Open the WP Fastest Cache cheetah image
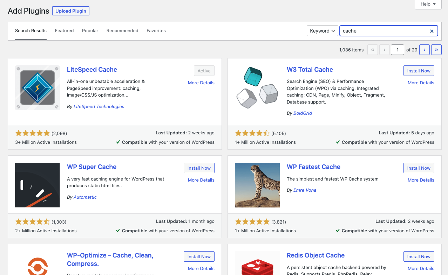The height and width of the screenshot is (275, 448). (x=257, y=185)
